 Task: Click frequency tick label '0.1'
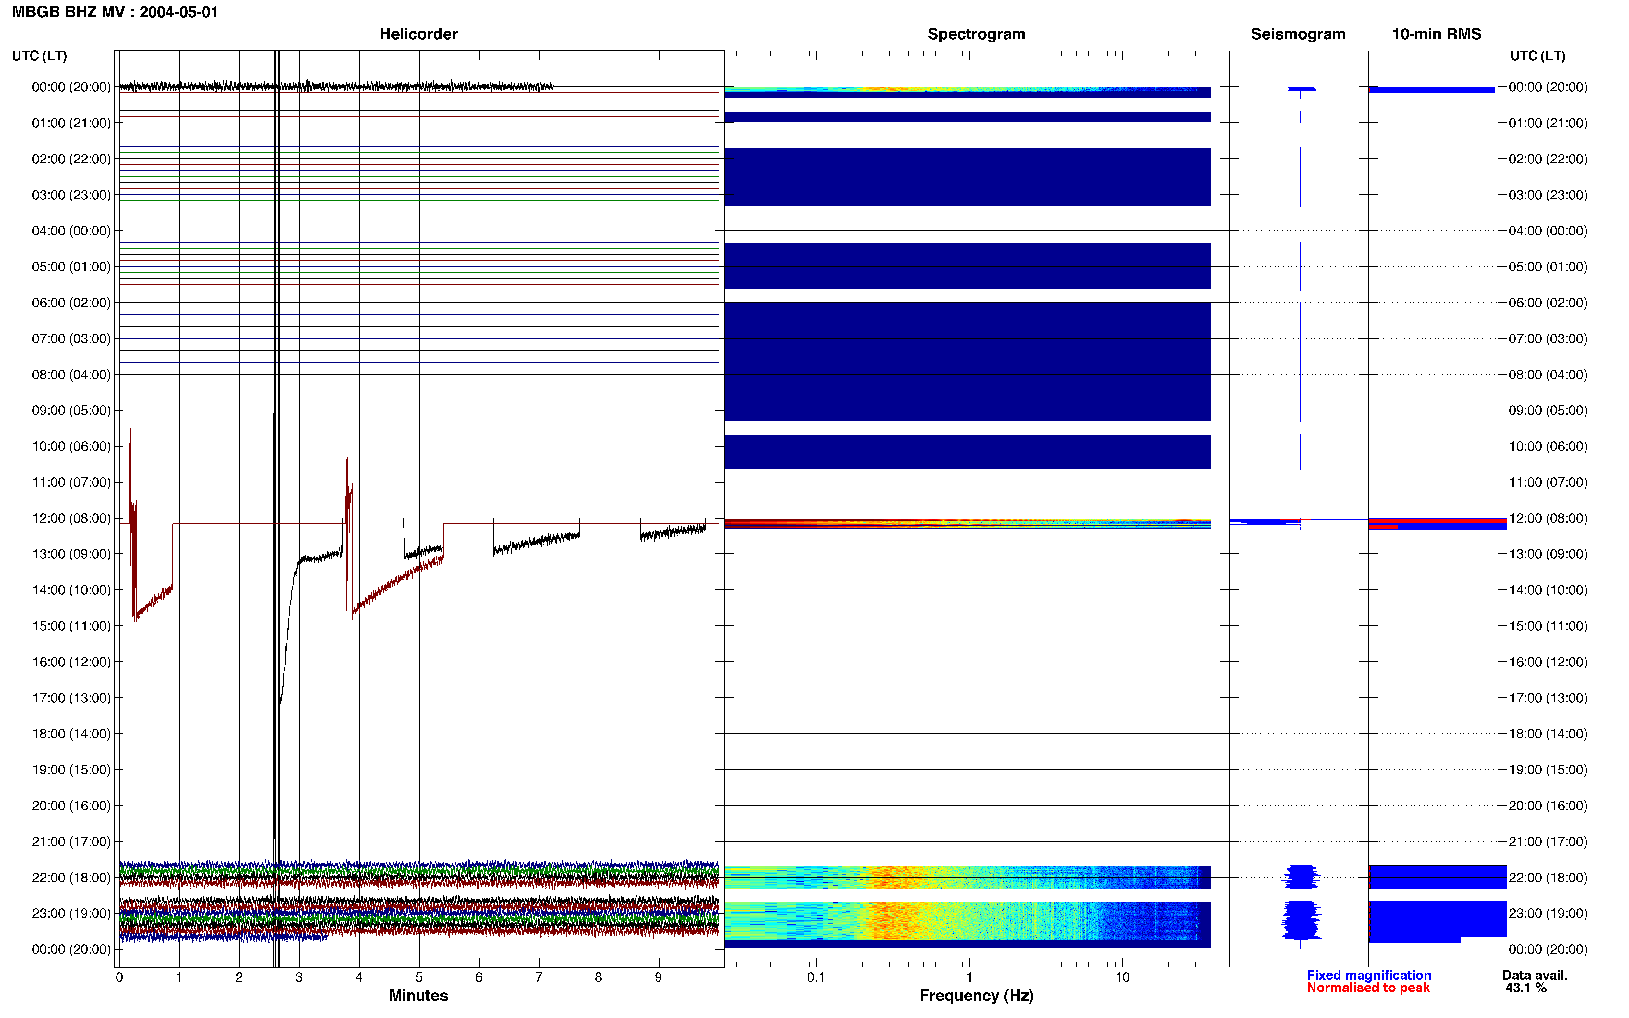click(816, 977)
